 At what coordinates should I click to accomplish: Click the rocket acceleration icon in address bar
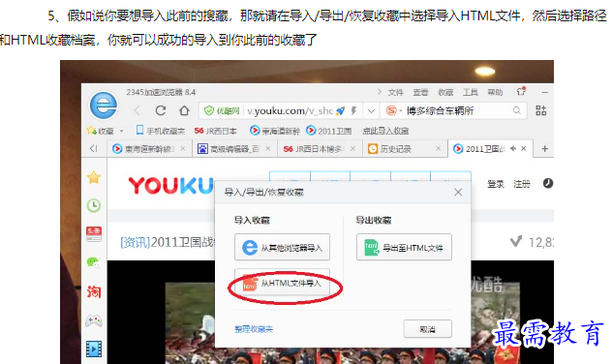tap(340, 110)
